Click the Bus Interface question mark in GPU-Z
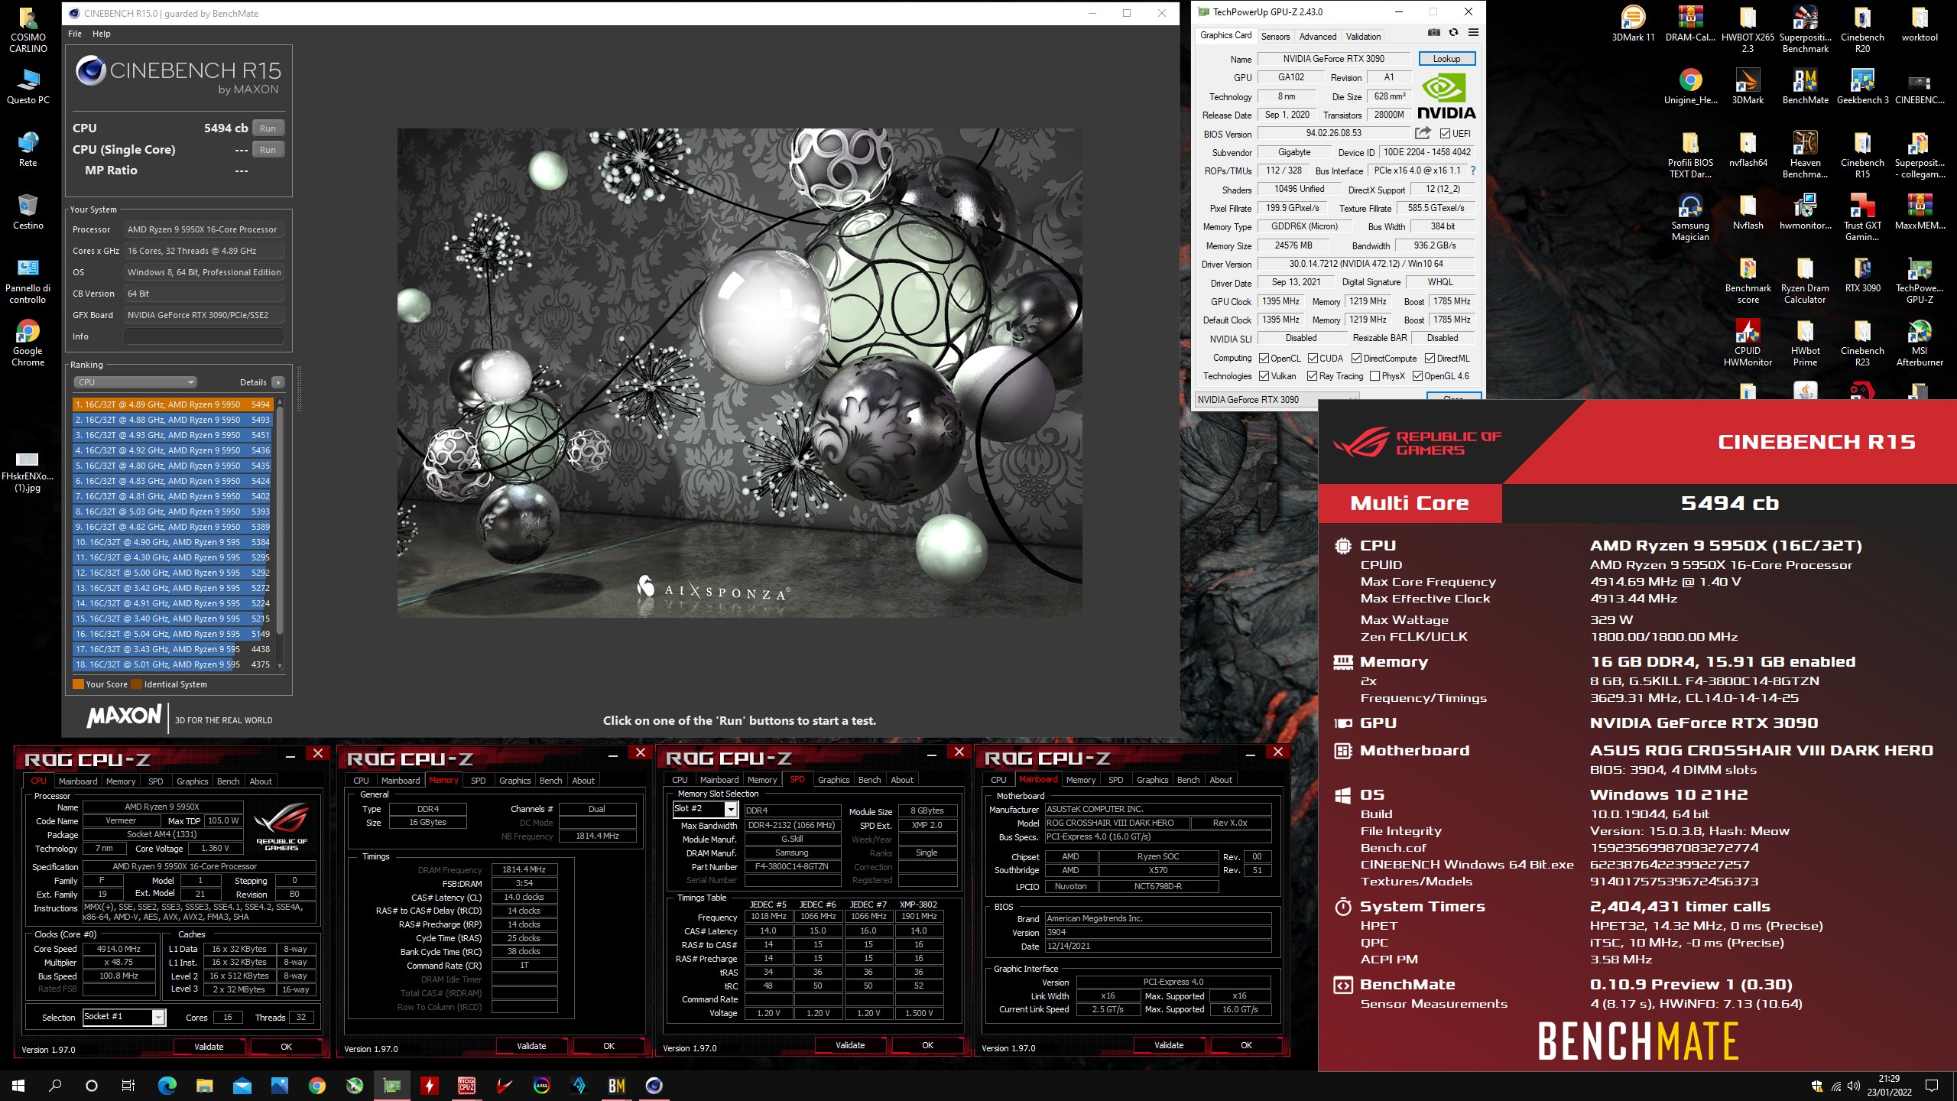 coord(1472,171)
